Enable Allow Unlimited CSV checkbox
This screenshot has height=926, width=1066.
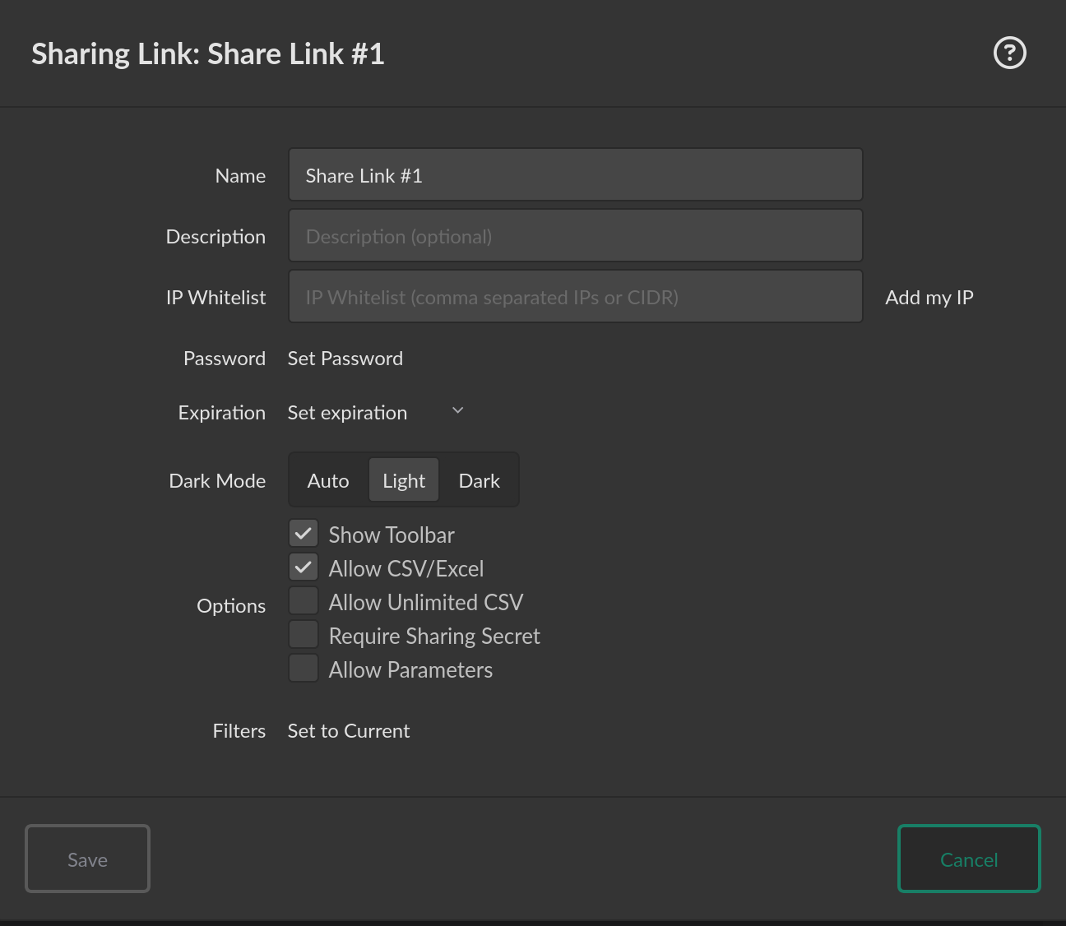[x=304, y=601]
